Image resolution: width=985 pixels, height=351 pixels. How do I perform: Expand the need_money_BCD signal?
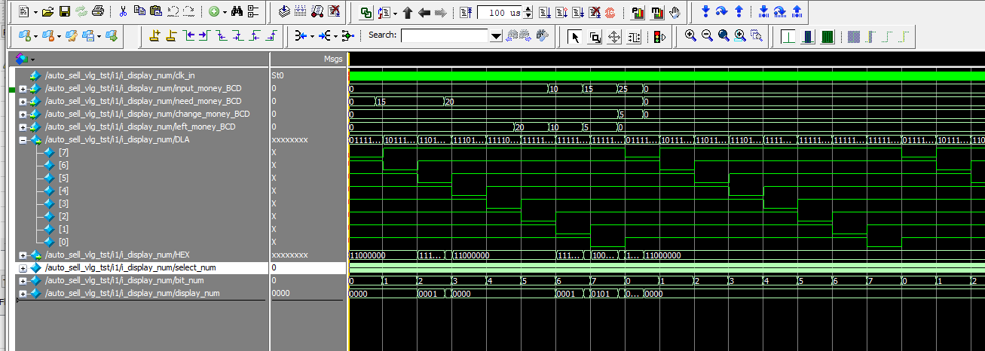(x=23, y=102)
